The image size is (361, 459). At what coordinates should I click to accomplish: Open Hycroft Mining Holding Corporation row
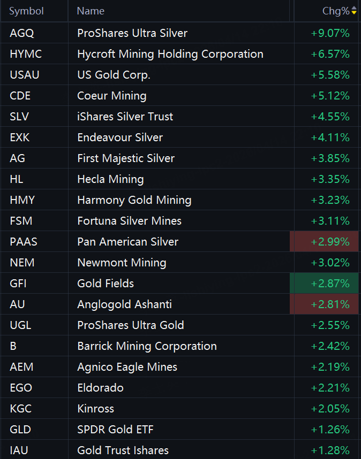(x=170, y=54)
